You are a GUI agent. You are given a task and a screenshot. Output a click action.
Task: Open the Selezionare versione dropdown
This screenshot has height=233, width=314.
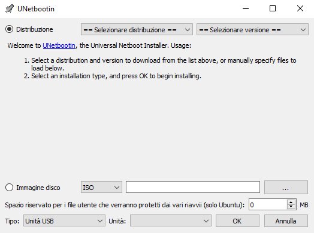tap(252, 29)
